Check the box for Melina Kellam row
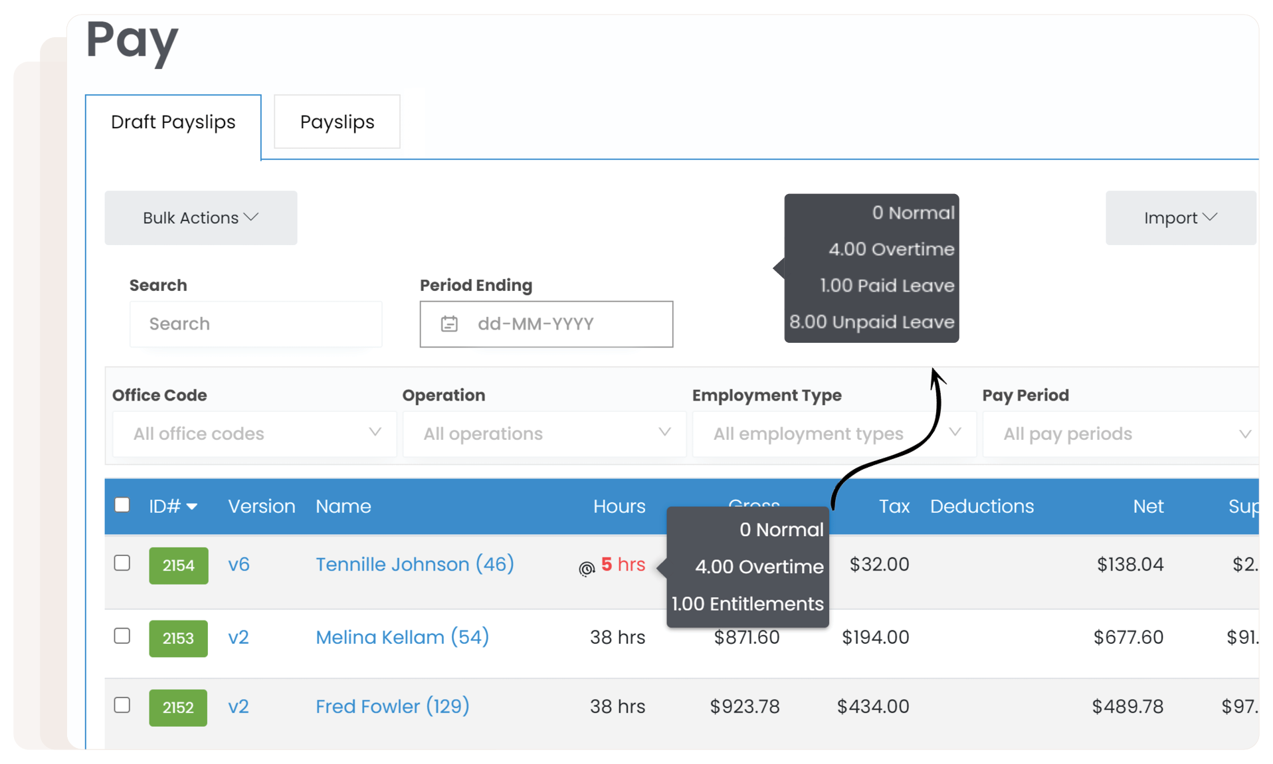This screenshot has height=764, width=1273. 122,636
